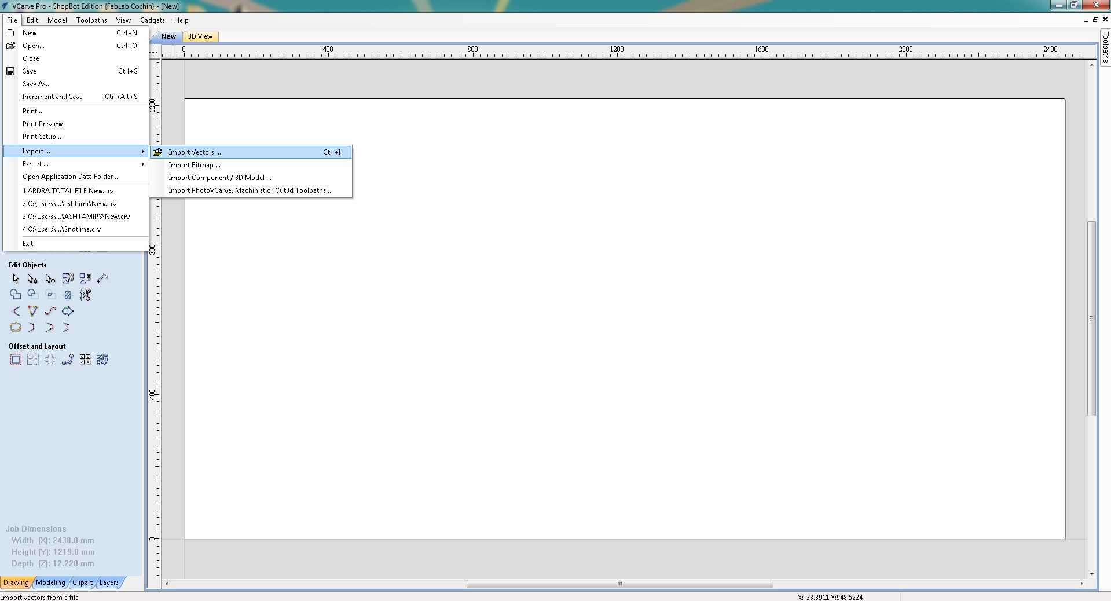Switch to the 3D View tab
This screenshot has width=1111, height=601.
[200, 36]
